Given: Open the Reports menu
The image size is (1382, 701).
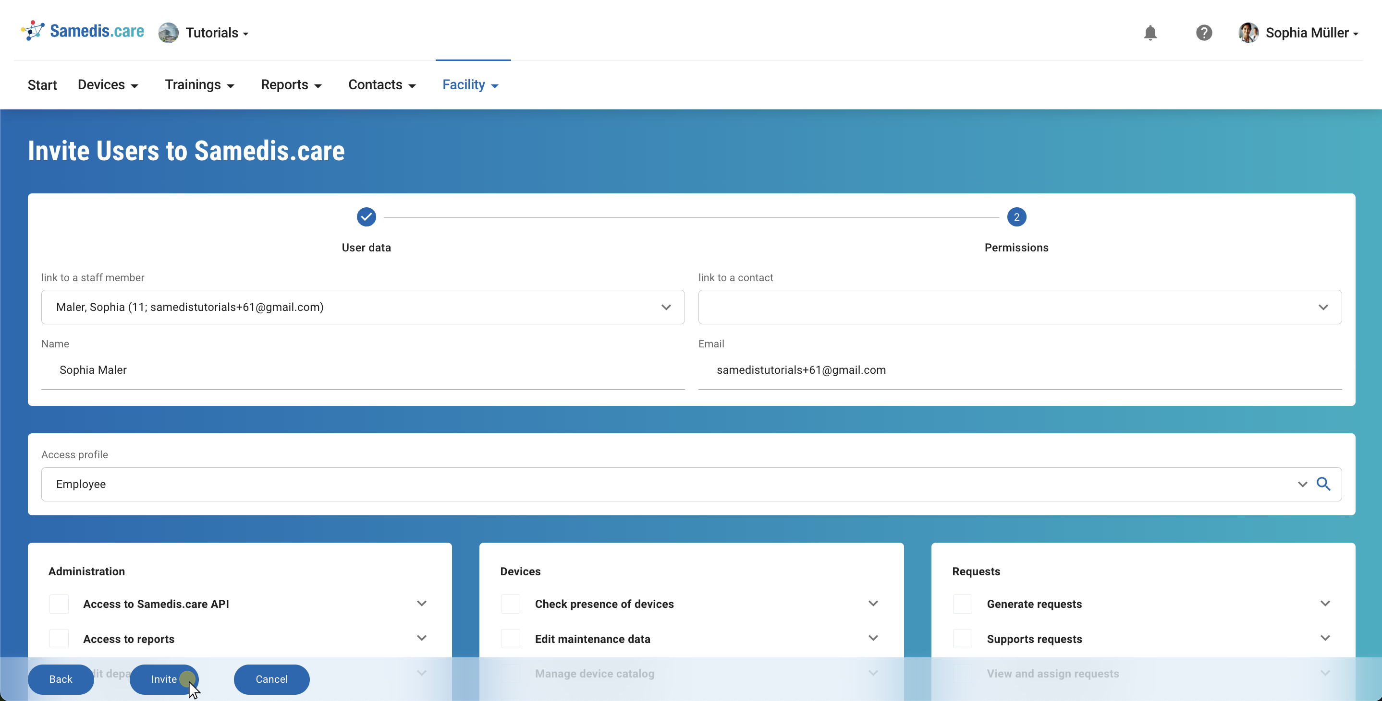Looking at the screenshot, I should (291, 84).
